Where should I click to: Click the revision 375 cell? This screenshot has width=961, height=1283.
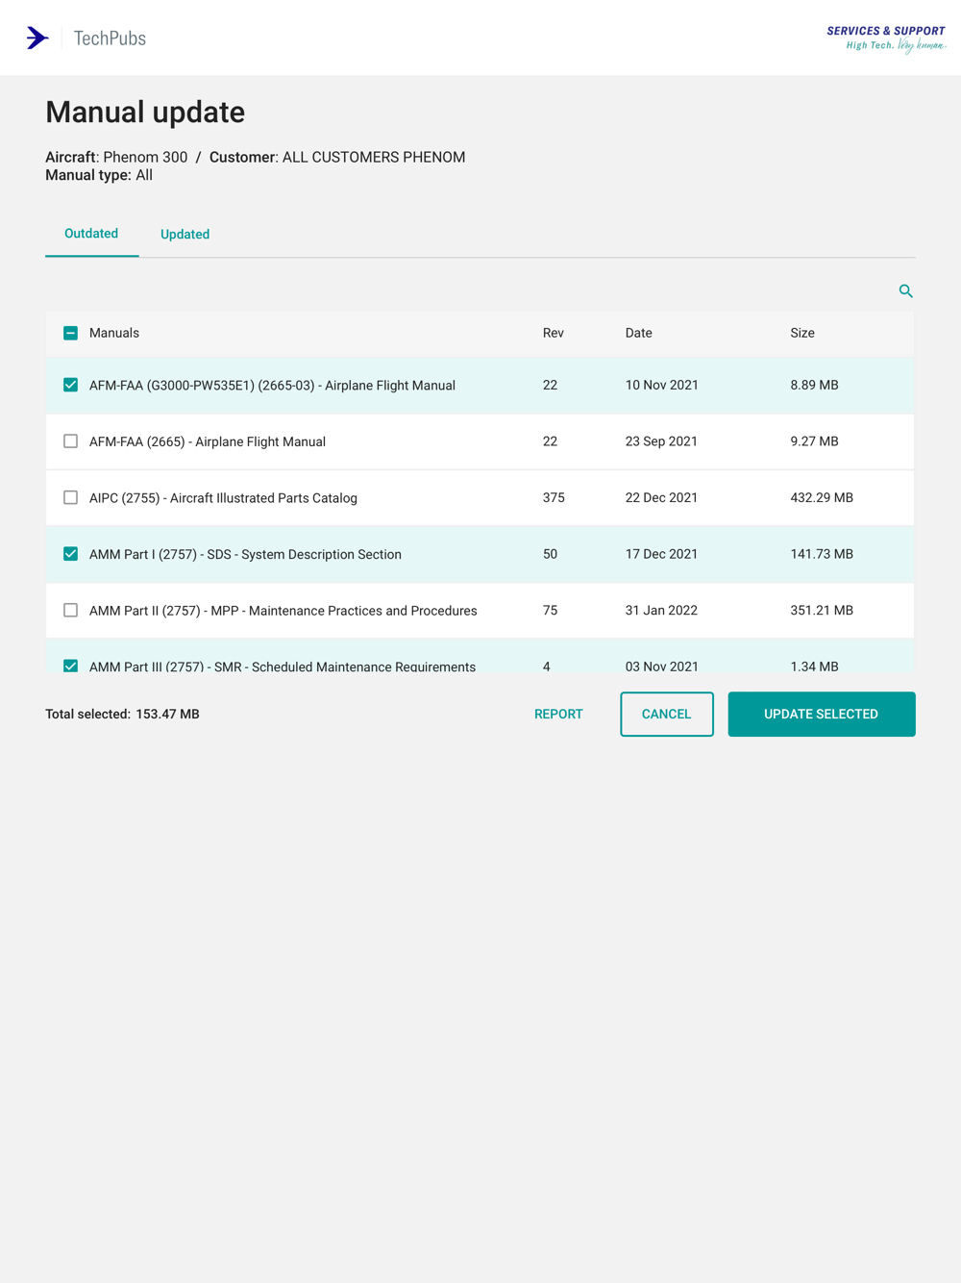click(x=554, y=497)
